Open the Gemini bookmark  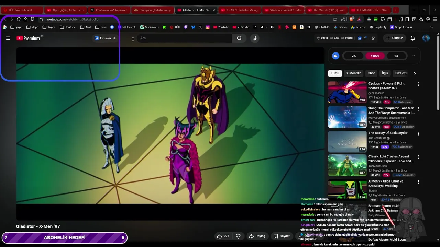[x=340, y=27]
